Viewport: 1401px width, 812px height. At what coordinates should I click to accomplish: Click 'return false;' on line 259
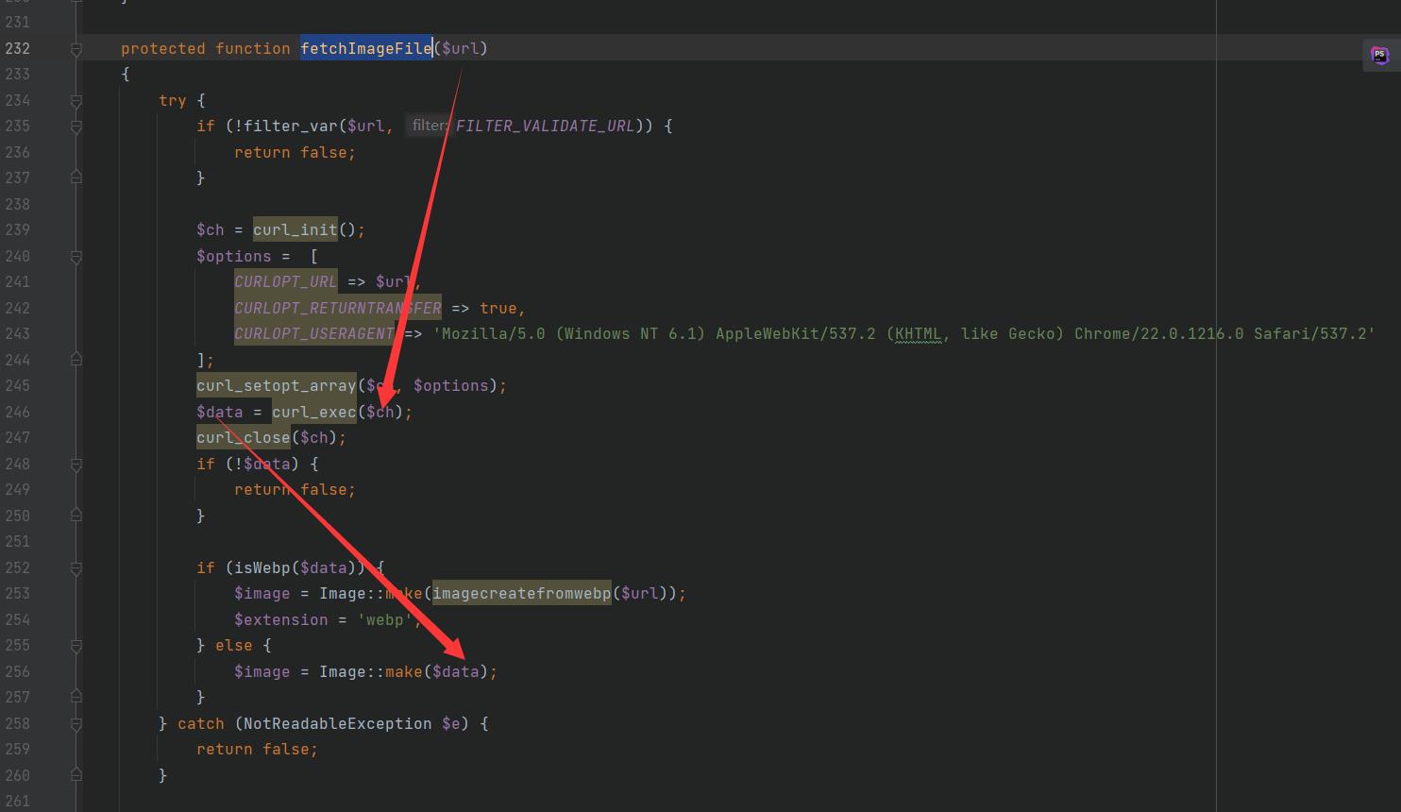[x=257, y=749]
